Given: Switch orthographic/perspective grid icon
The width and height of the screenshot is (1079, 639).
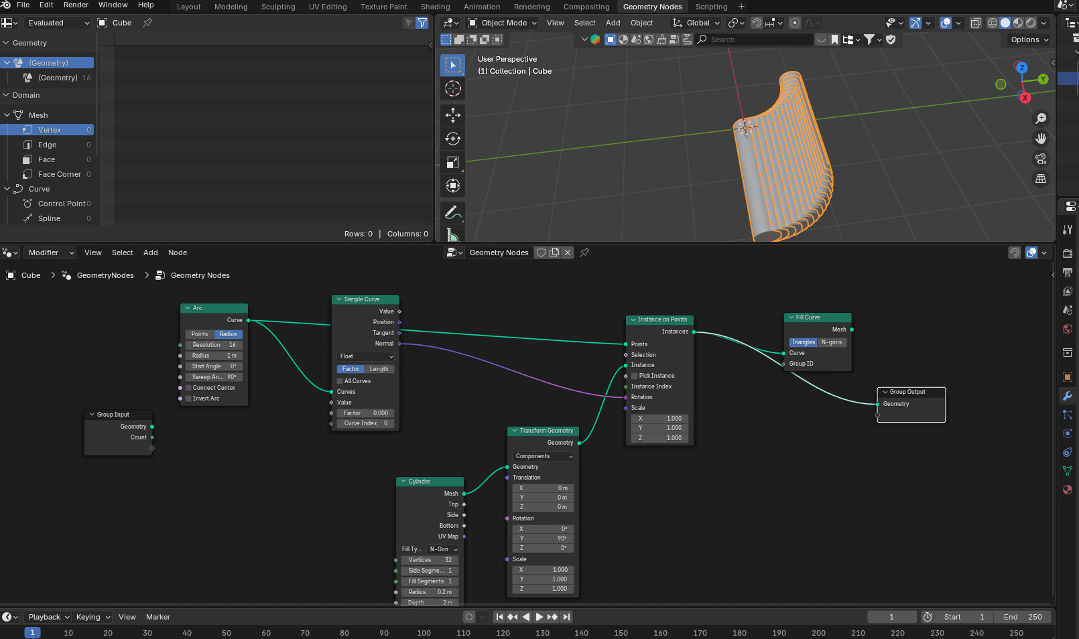Looking at the screenshot, I should pos(1041,179).
